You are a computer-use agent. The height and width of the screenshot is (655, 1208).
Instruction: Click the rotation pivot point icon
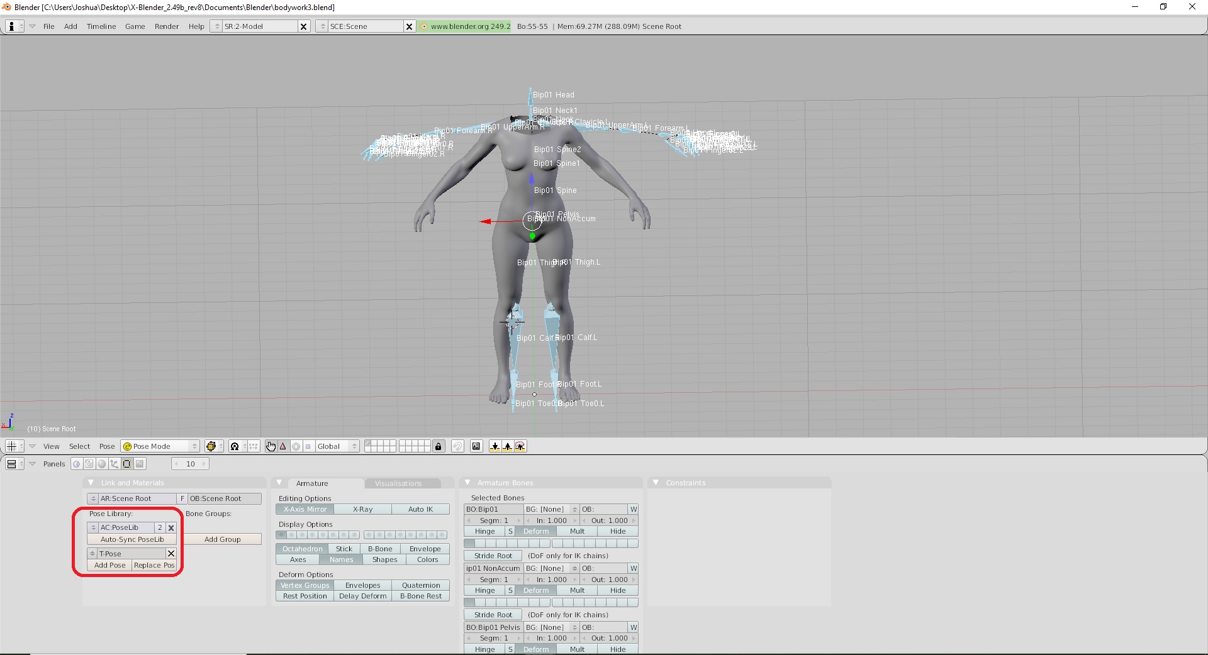(235, 446)
